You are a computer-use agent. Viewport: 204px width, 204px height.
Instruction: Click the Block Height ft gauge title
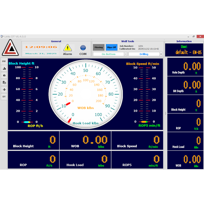pos(21,63)
